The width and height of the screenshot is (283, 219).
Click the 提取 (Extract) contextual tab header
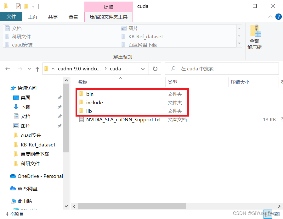[109, 7]
